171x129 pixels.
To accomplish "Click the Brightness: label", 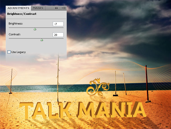I will click(16, 24).
